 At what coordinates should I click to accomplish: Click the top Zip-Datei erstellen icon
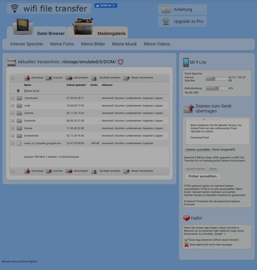(94, 78)
